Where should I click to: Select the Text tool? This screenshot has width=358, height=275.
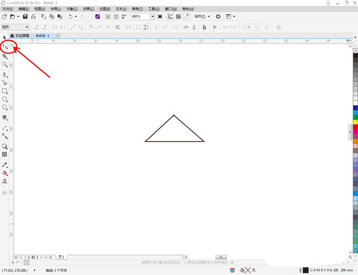click(5, 118)
